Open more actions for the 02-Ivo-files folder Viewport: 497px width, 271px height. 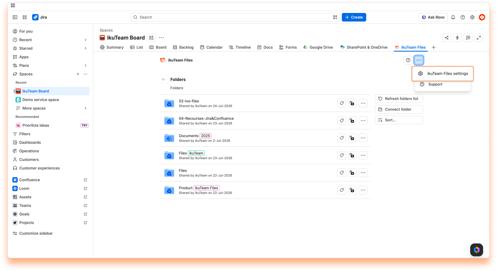363,103
